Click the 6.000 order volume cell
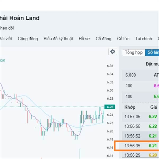The height and width of the screenshot is (159, 159). pos(131,75)
